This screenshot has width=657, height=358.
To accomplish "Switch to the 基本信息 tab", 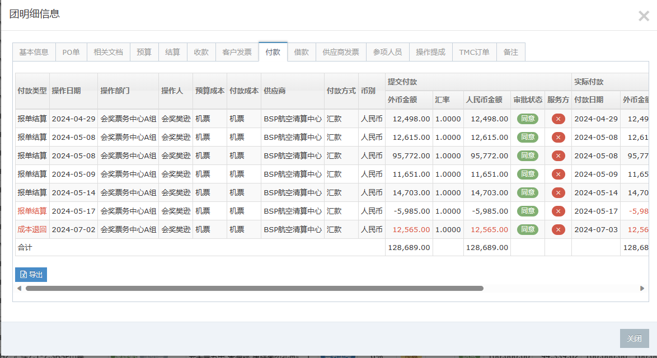I will (x=34, y=52).
